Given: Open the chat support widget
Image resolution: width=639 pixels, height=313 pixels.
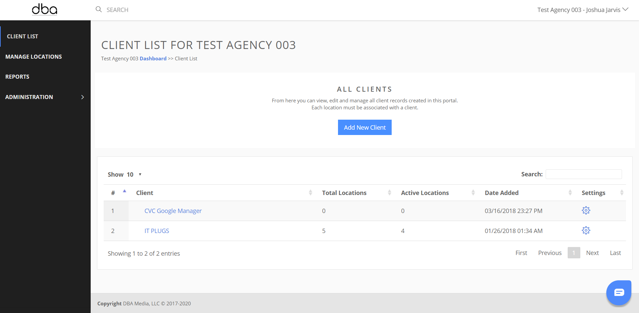Looking at the screenshot, I should pos(619,293).
